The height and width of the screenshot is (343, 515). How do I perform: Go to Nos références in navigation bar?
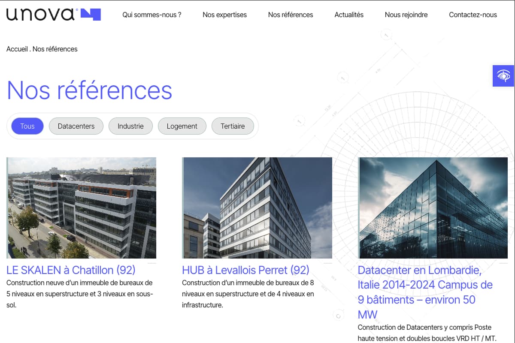coord(291,15)
